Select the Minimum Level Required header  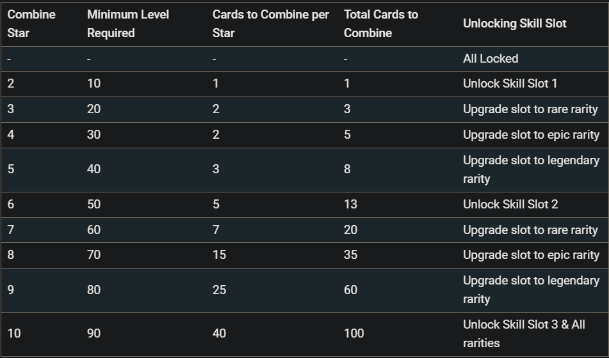[128, 24]
